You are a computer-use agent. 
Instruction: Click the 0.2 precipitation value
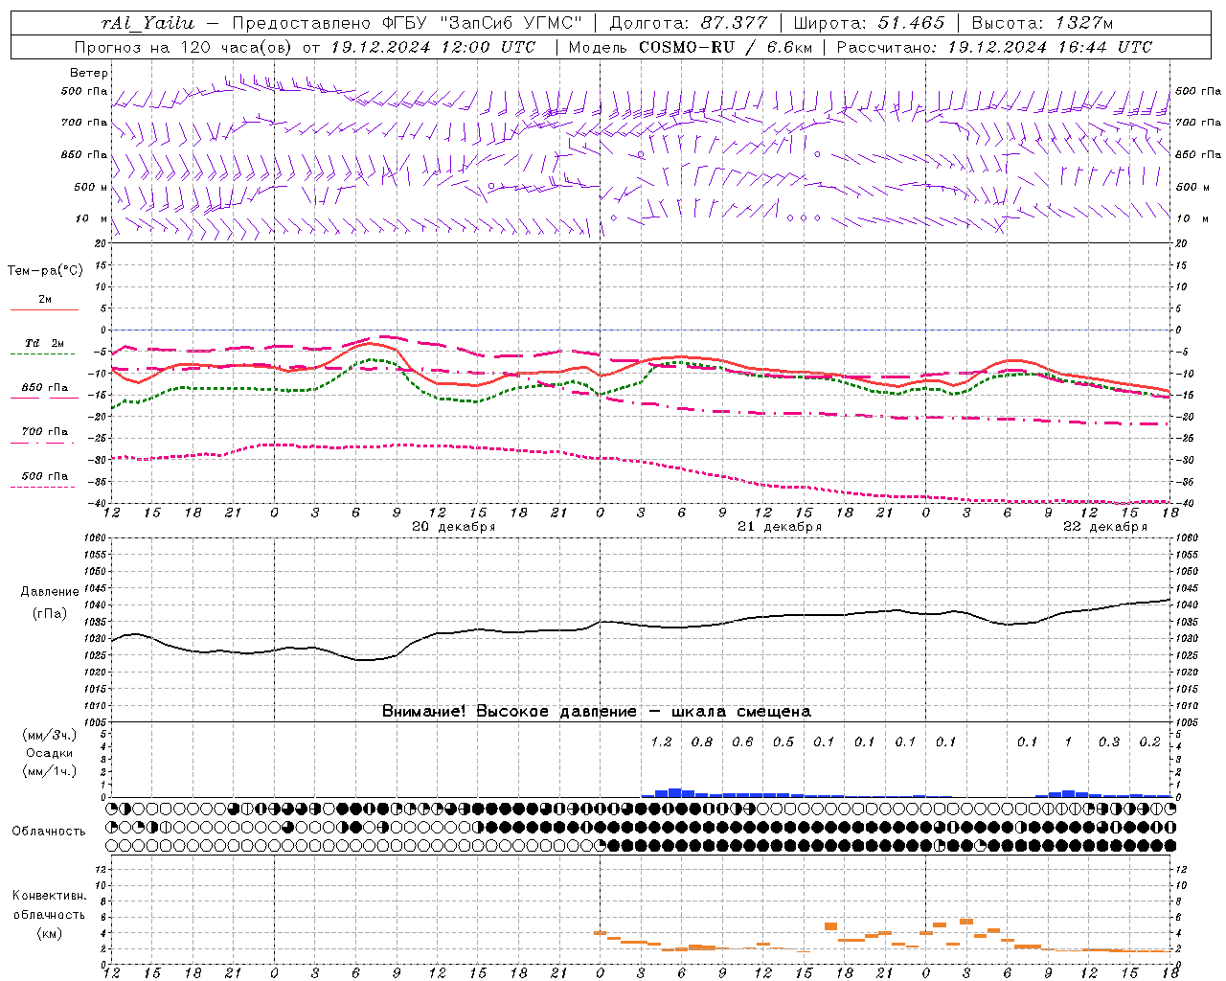point(1149,741)
